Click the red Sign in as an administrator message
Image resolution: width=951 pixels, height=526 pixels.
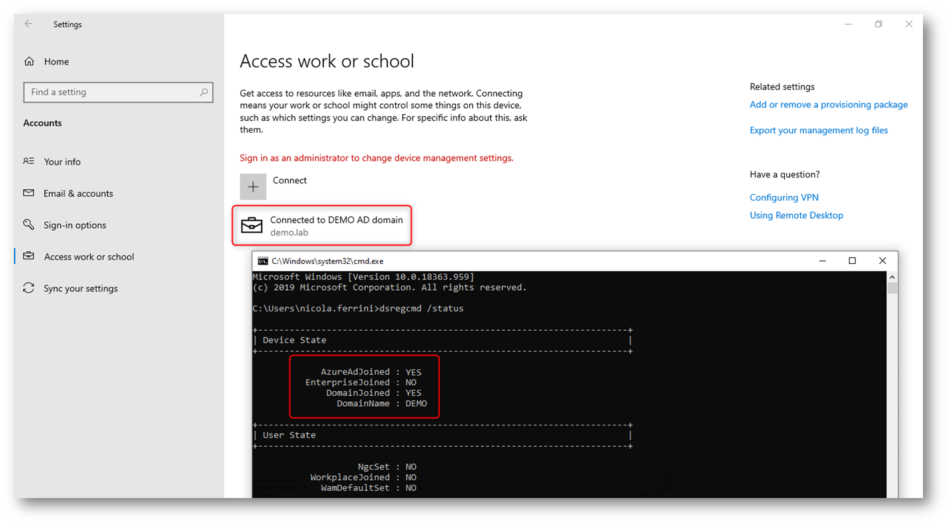pyautogui.click(x=376, y=158)
